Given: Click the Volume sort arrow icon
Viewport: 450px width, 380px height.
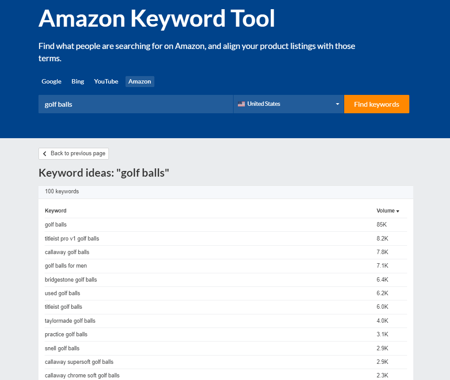Looking at the screenshot, I should click(398, 211).
